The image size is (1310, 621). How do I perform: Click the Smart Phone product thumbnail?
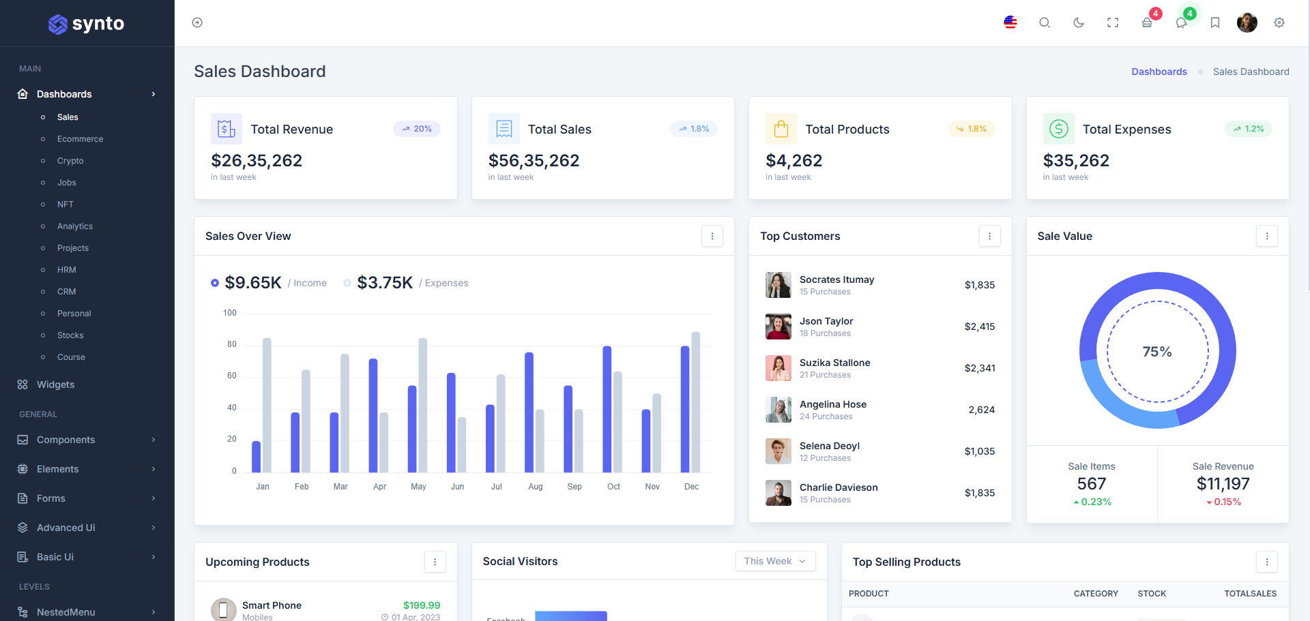click(x=223, y=609)
